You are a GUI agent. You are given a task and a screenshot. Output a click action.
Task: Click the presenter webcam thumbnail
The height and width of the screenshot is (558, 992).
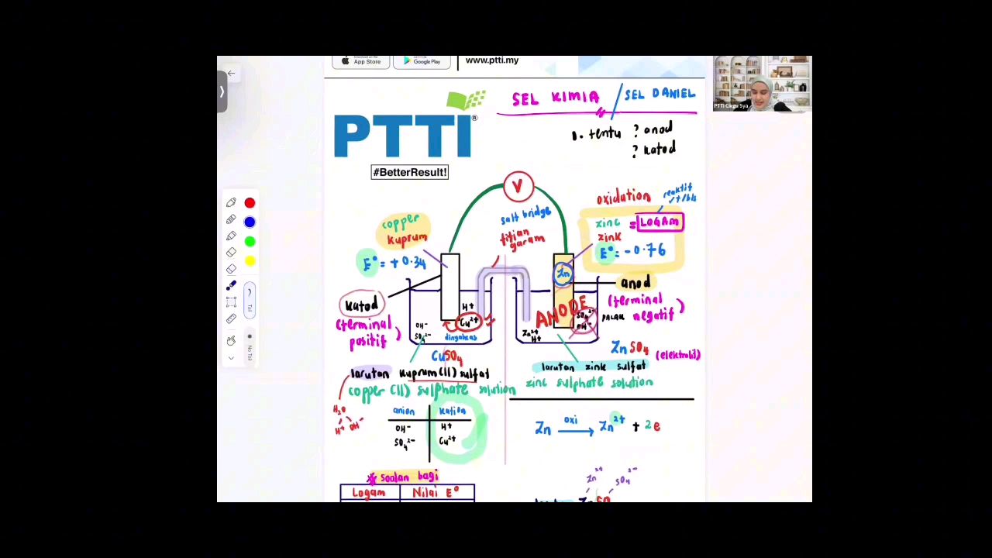click(762, 84)
